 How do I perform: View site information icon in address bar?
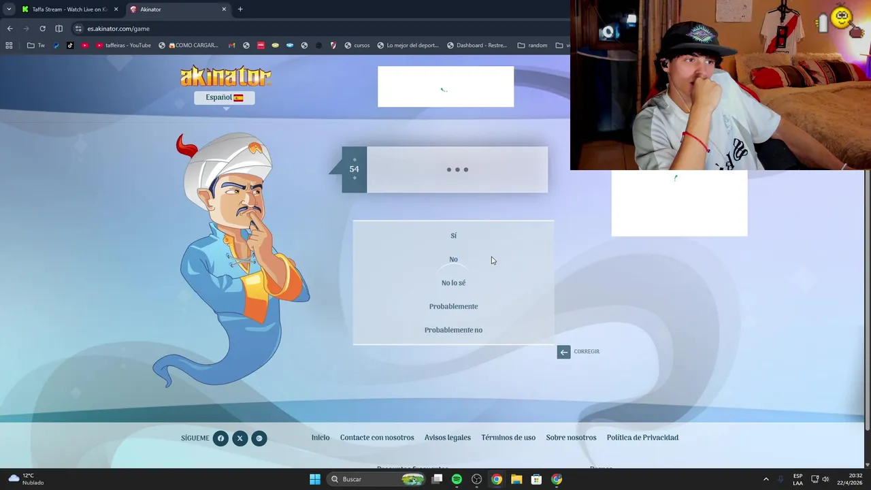tap(78, 29)
